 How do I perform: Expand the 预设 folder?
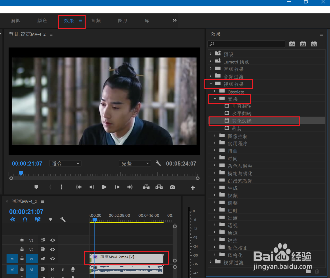point(211,54)
